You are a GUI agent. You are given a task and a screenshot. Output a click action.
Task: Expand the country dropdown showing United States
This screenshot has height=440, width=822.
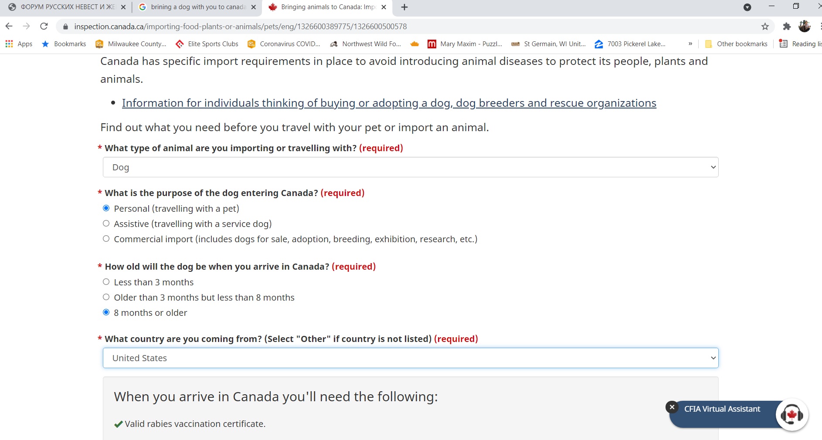pos(410,358)
